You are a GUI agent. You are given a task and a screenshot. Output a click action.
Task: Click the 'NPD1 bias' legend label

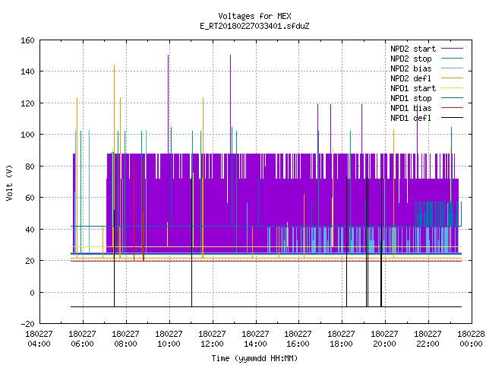(x=411, y=108)
